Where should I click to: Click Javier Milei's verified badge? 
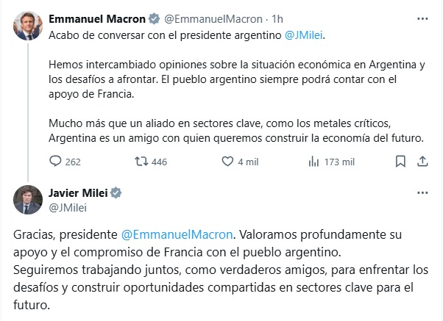click(x=116, y=193)
